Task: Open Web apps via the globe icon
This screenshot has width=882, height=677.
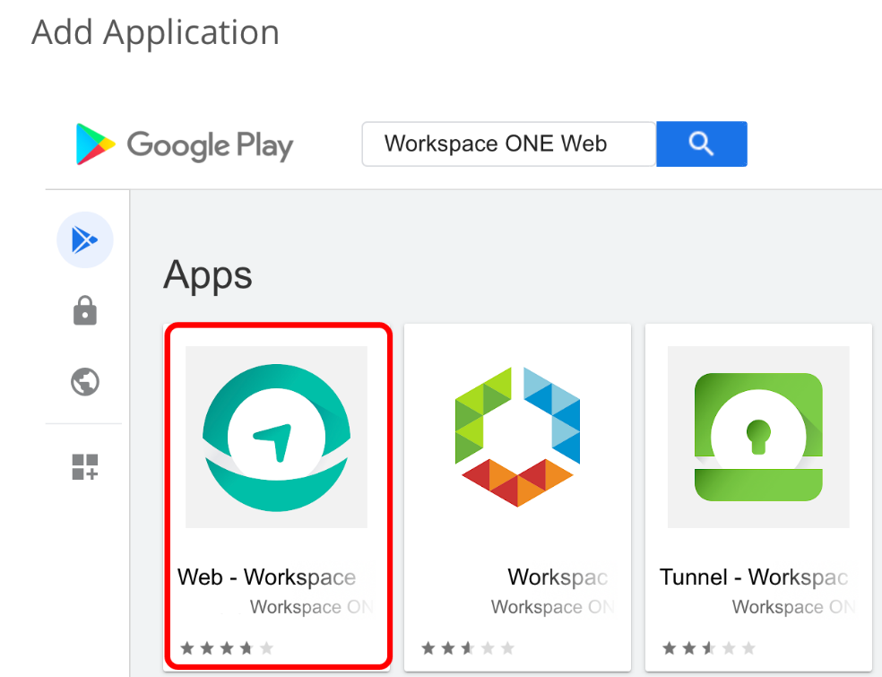Action: (84, 383)
